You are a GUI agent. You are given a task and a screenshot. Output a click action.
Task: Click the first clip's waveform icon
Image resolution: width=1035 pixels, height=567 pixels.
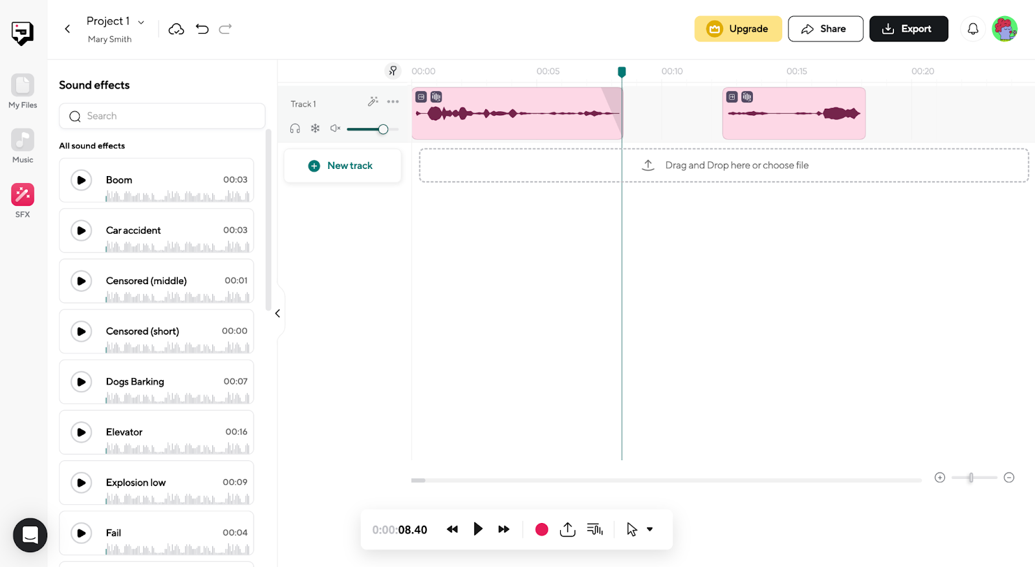coord(436,97)
